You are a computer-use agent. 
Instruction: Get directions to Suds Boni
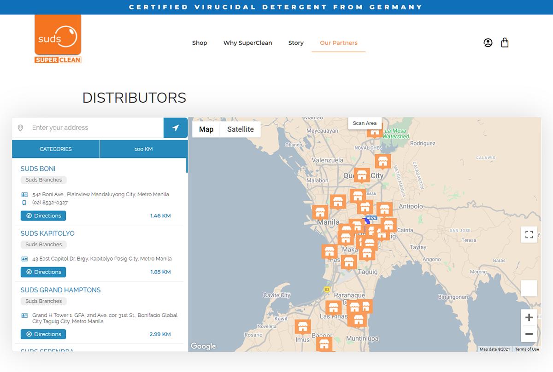click(x=43, y=215)
